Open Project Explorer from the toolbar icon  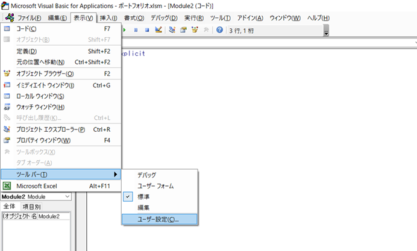[172, 29]
